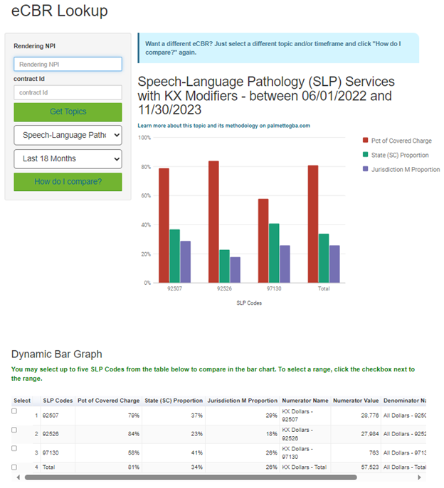Viewport: 444px width, 488px height.
Task: Click the eCBR Lookup page heading
Action: point(60,11)
